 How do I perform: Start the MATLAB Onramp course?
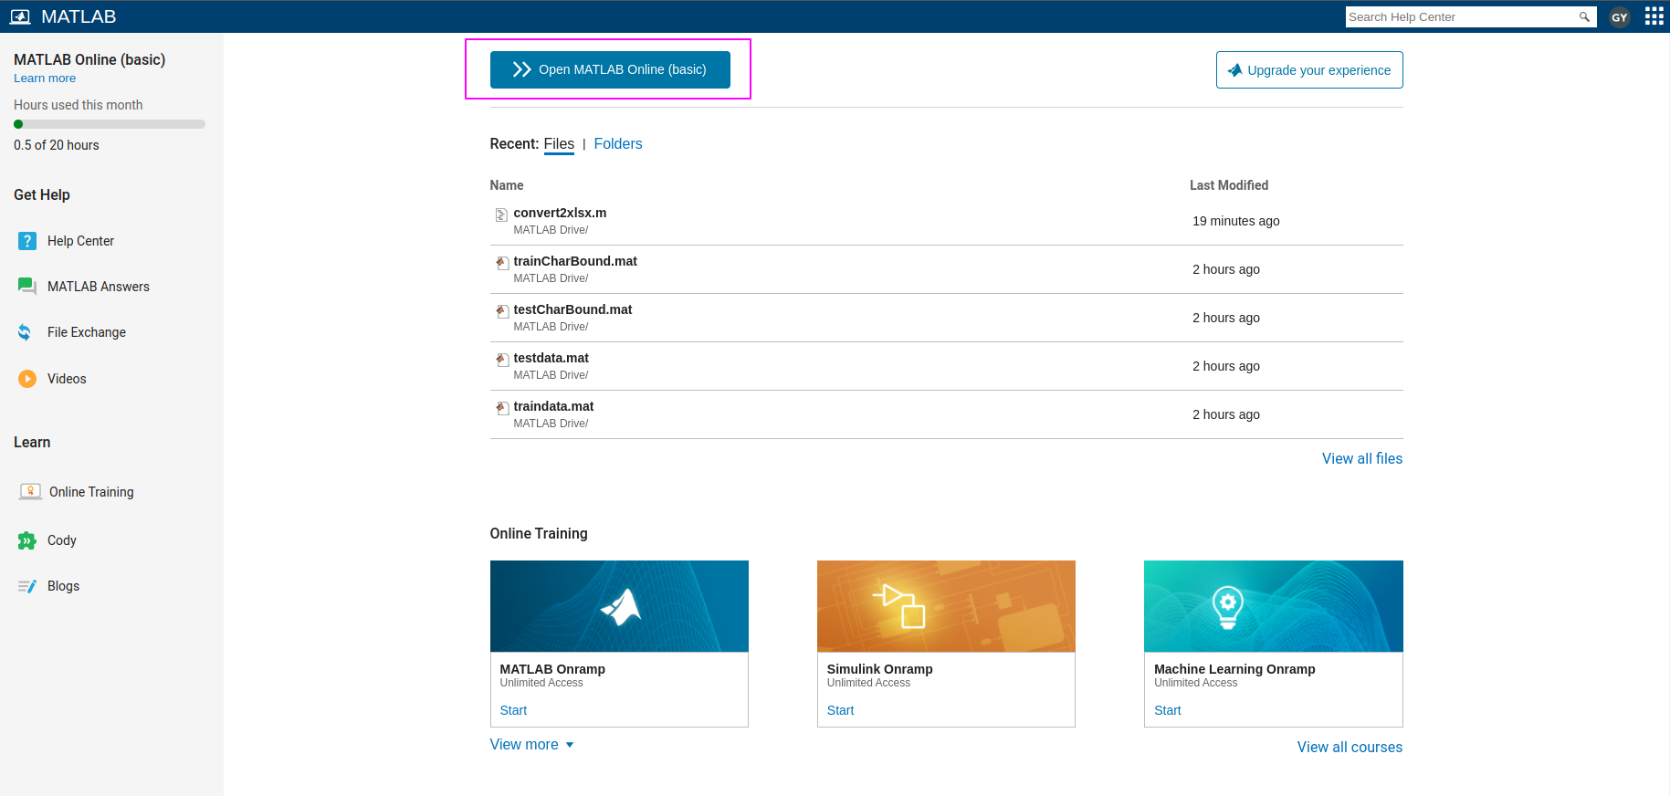click(513, 710)
